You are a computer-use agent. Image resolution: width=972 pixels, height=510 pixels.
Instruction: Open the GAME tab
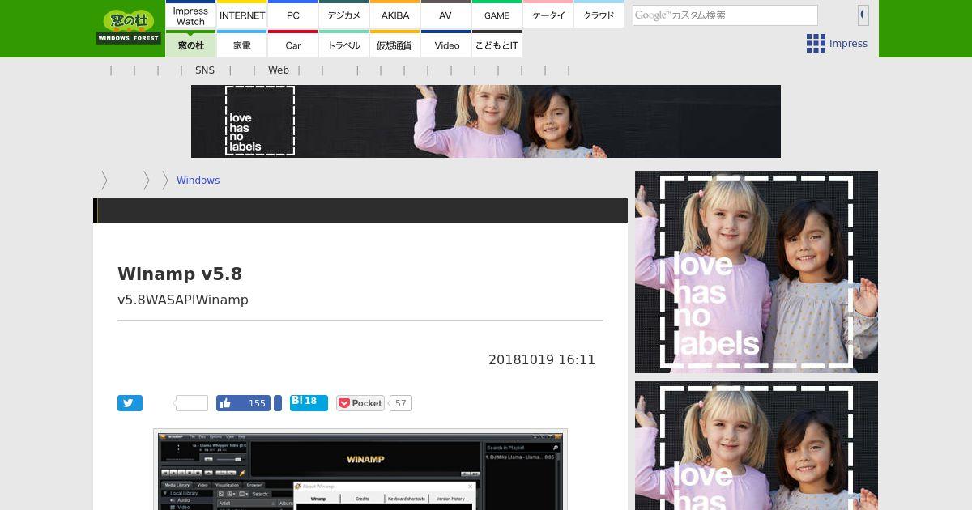[x=497, y=15]
